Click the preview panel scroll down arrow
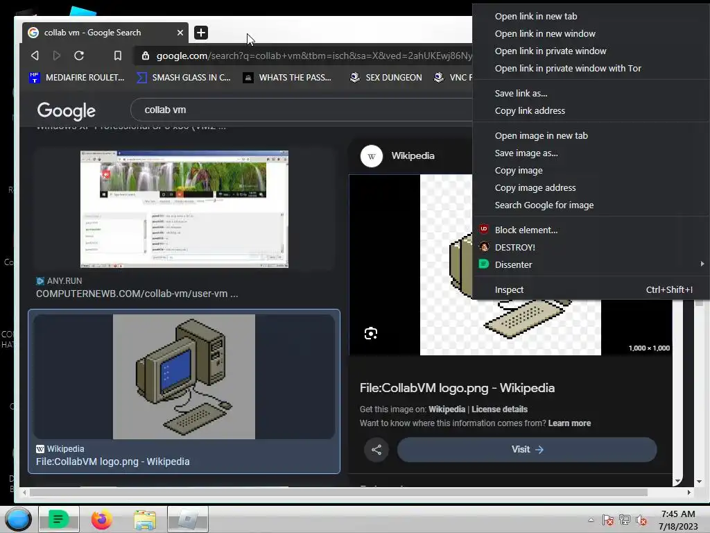Screen dimensions: 710x533 (x=677, y=481)
